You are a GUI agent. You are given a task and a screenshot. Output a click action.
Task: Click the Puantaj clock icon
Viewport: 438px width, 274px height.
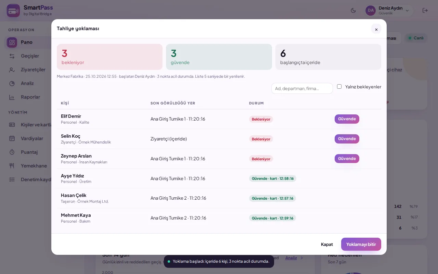(12, 152)
